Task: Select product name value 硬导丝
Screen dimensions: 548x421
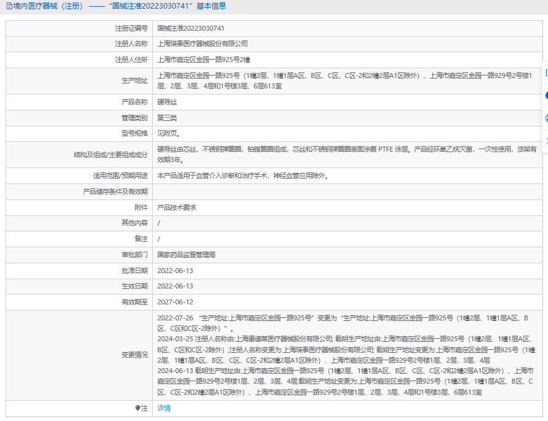Action: click(167, 102)
